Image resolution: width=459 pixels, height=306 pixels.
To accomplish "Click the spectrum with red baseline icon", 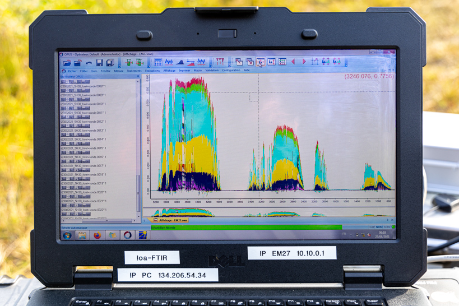I will 201,62.
